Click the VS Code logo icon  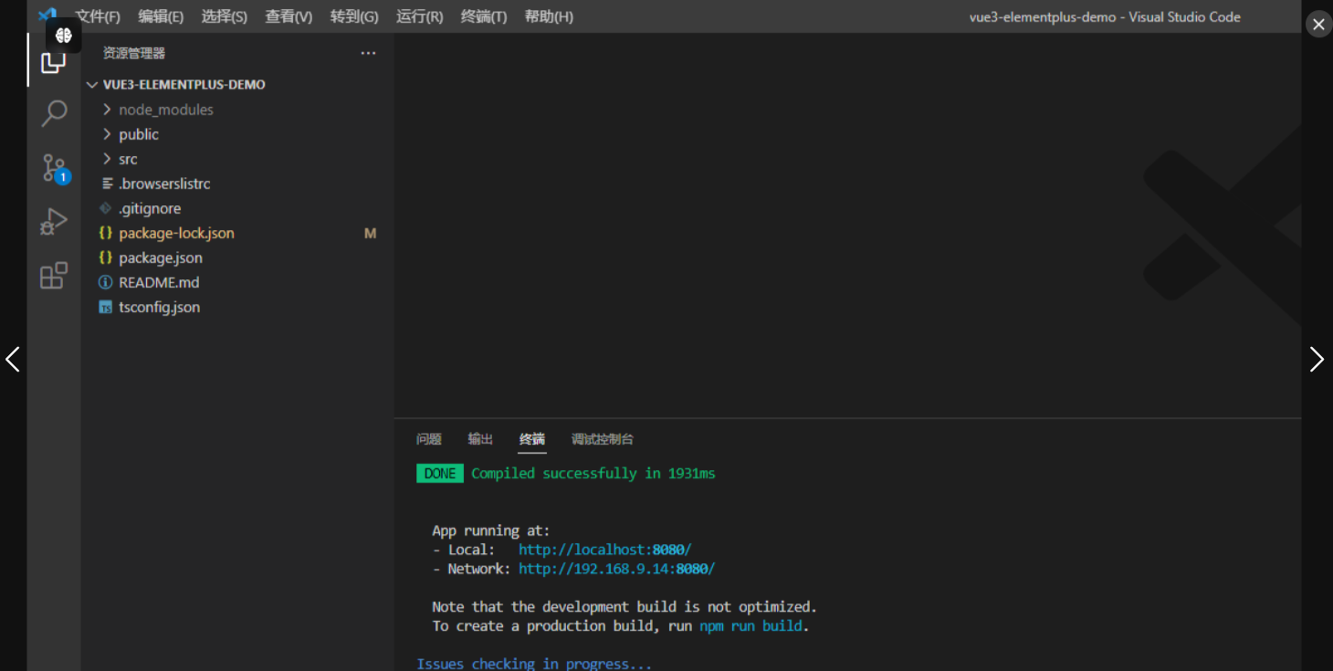(47, 16)
